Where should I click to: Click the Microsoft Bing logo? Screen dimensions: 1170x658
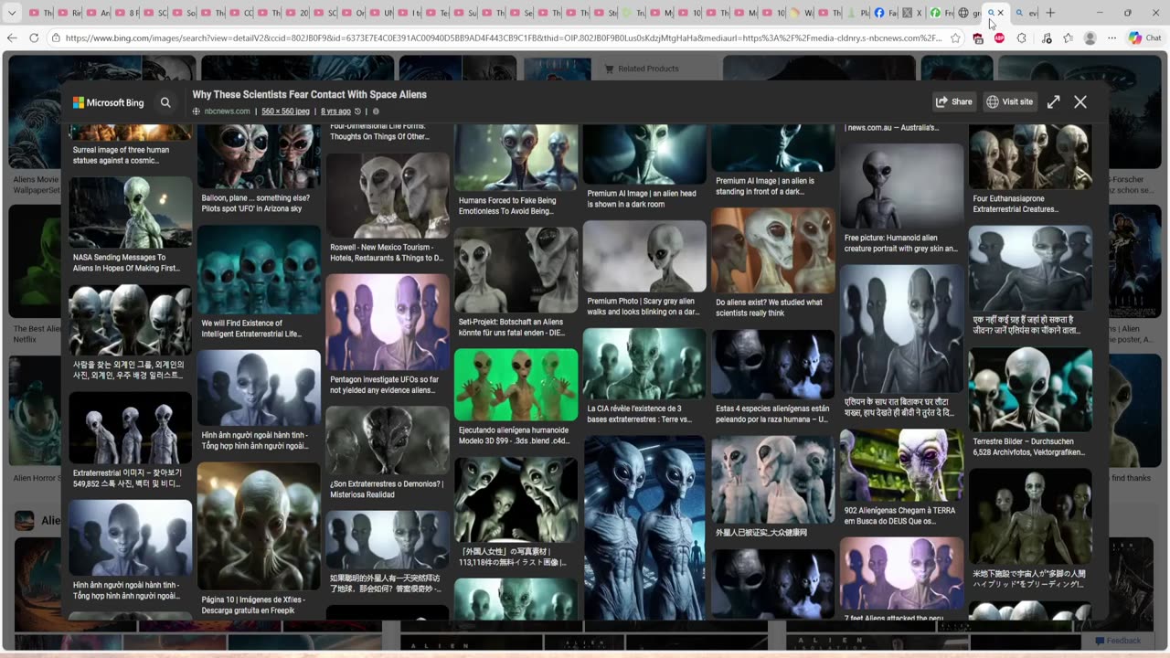pyautogui.click(x=109, y=102)
